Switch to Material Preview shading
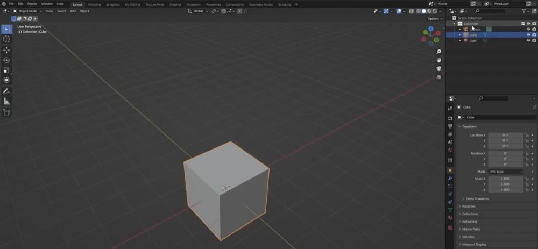This screenshot has height=249, width=538. coord(429,11)
